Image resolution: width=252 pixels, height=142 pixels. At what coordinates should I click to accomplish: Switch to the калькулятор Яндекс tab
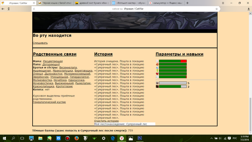166,3
